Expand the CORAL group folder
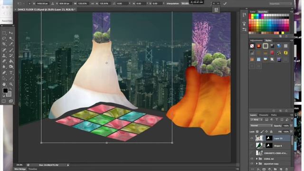This screenshot has height=171, width=304. (x=256, y=159)
